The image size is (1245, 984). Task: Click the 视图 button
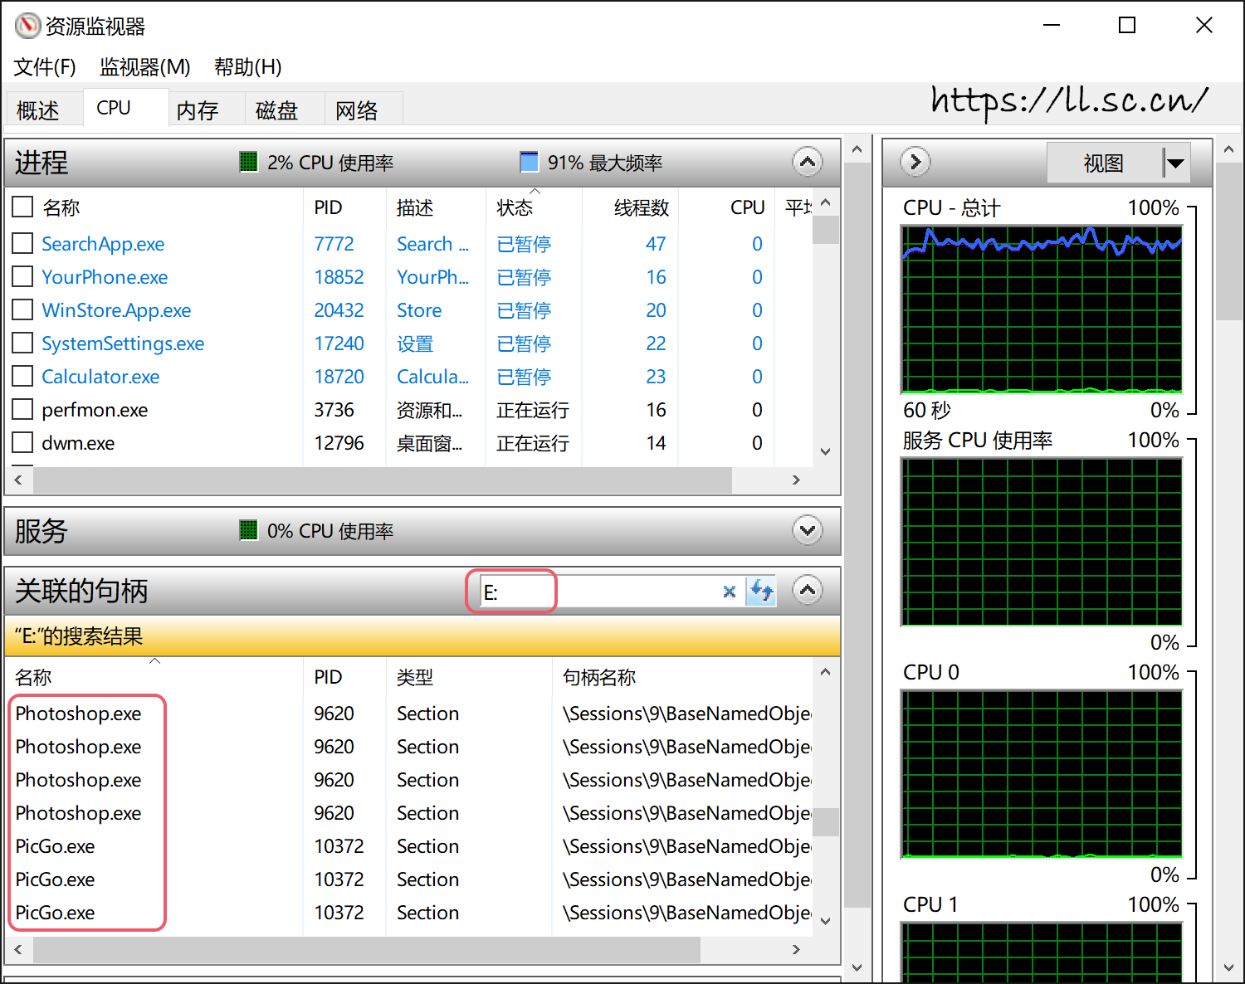tap(1103, 163)
